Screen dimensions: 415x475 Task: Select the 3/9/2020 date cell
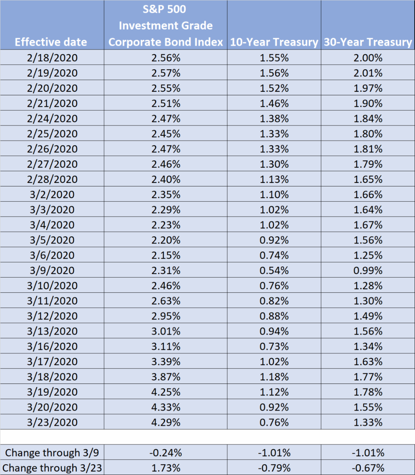click(52, 270)
